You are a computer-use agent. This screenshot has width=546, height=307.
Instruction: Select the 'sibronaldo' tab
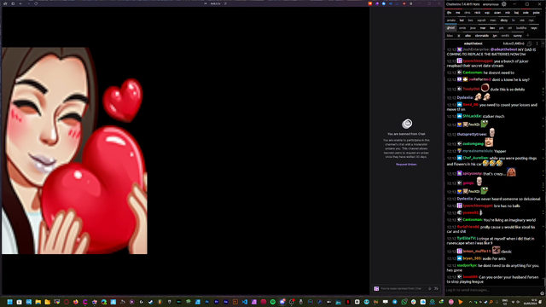coord(482,36)
